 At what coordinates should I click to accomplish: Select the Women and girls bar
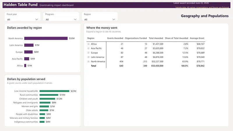pos(44,107)
